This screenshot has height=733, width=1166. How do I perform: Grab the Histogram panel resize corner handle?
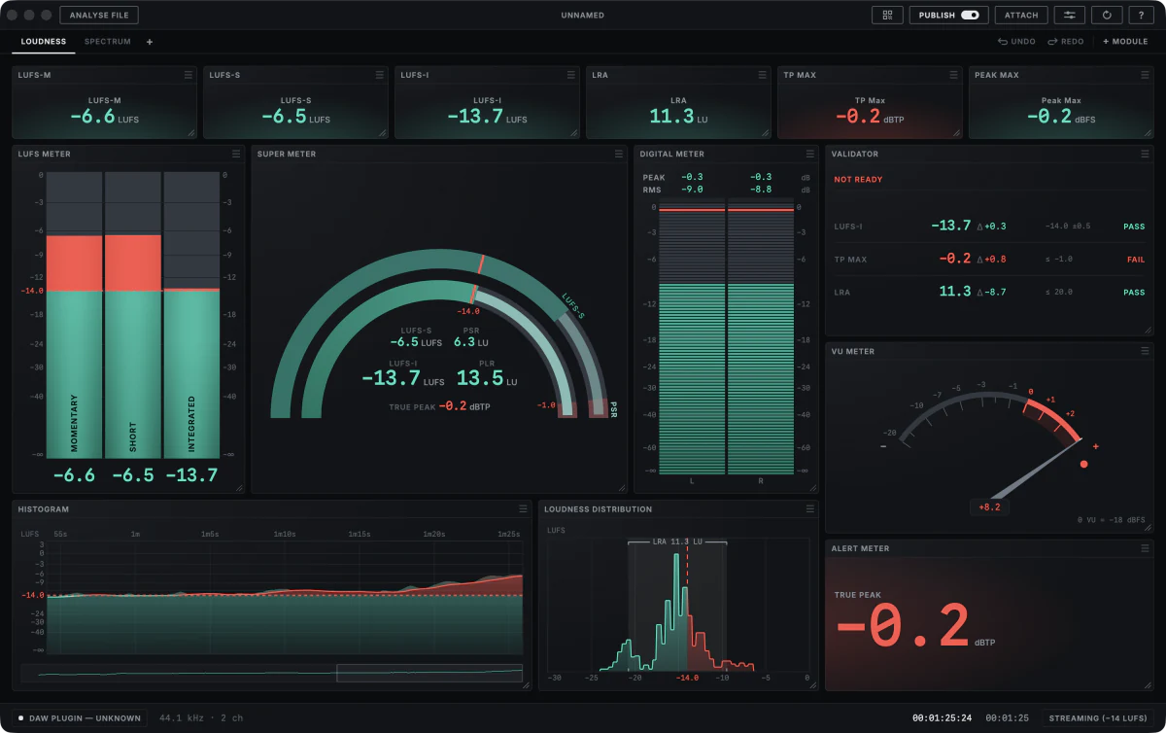(x=526, y=684)
